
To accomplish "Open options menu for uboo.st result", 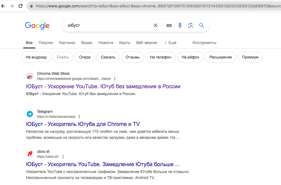I will 63,157.
